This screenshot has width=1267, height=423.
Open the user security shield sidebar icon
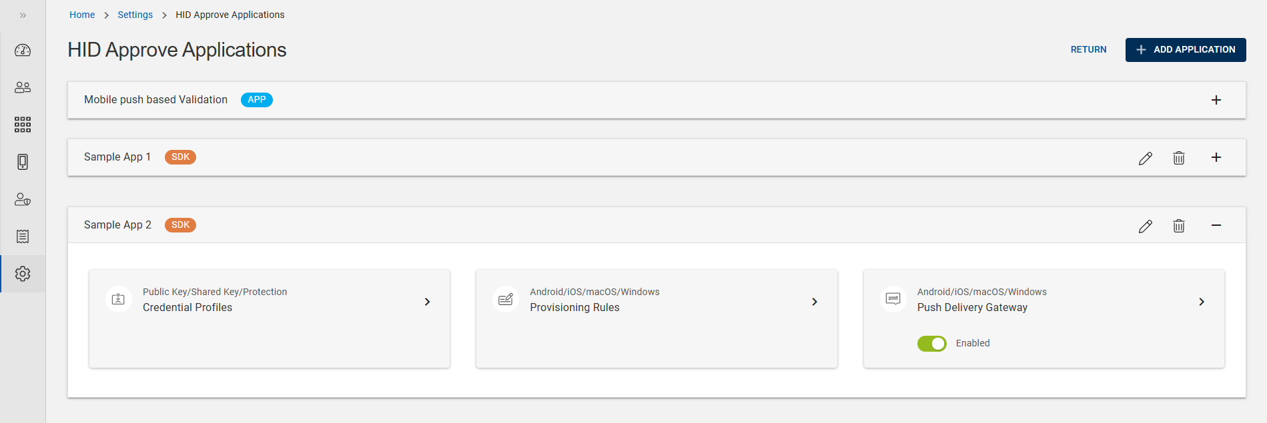tap(23, 199)
